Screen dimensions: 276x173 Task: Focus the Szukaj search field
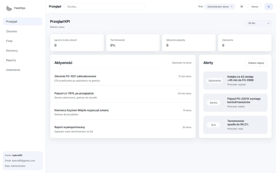(104, 6)
